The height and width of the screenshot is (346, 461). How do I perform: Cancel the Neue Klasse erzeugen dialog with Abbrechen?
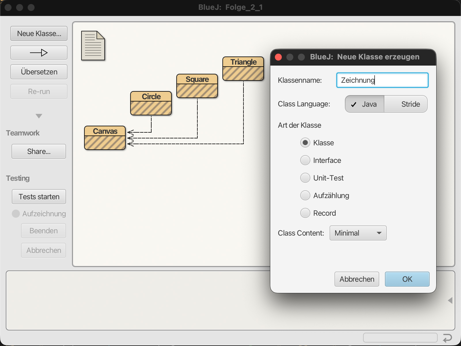click(x=357, y=279)
